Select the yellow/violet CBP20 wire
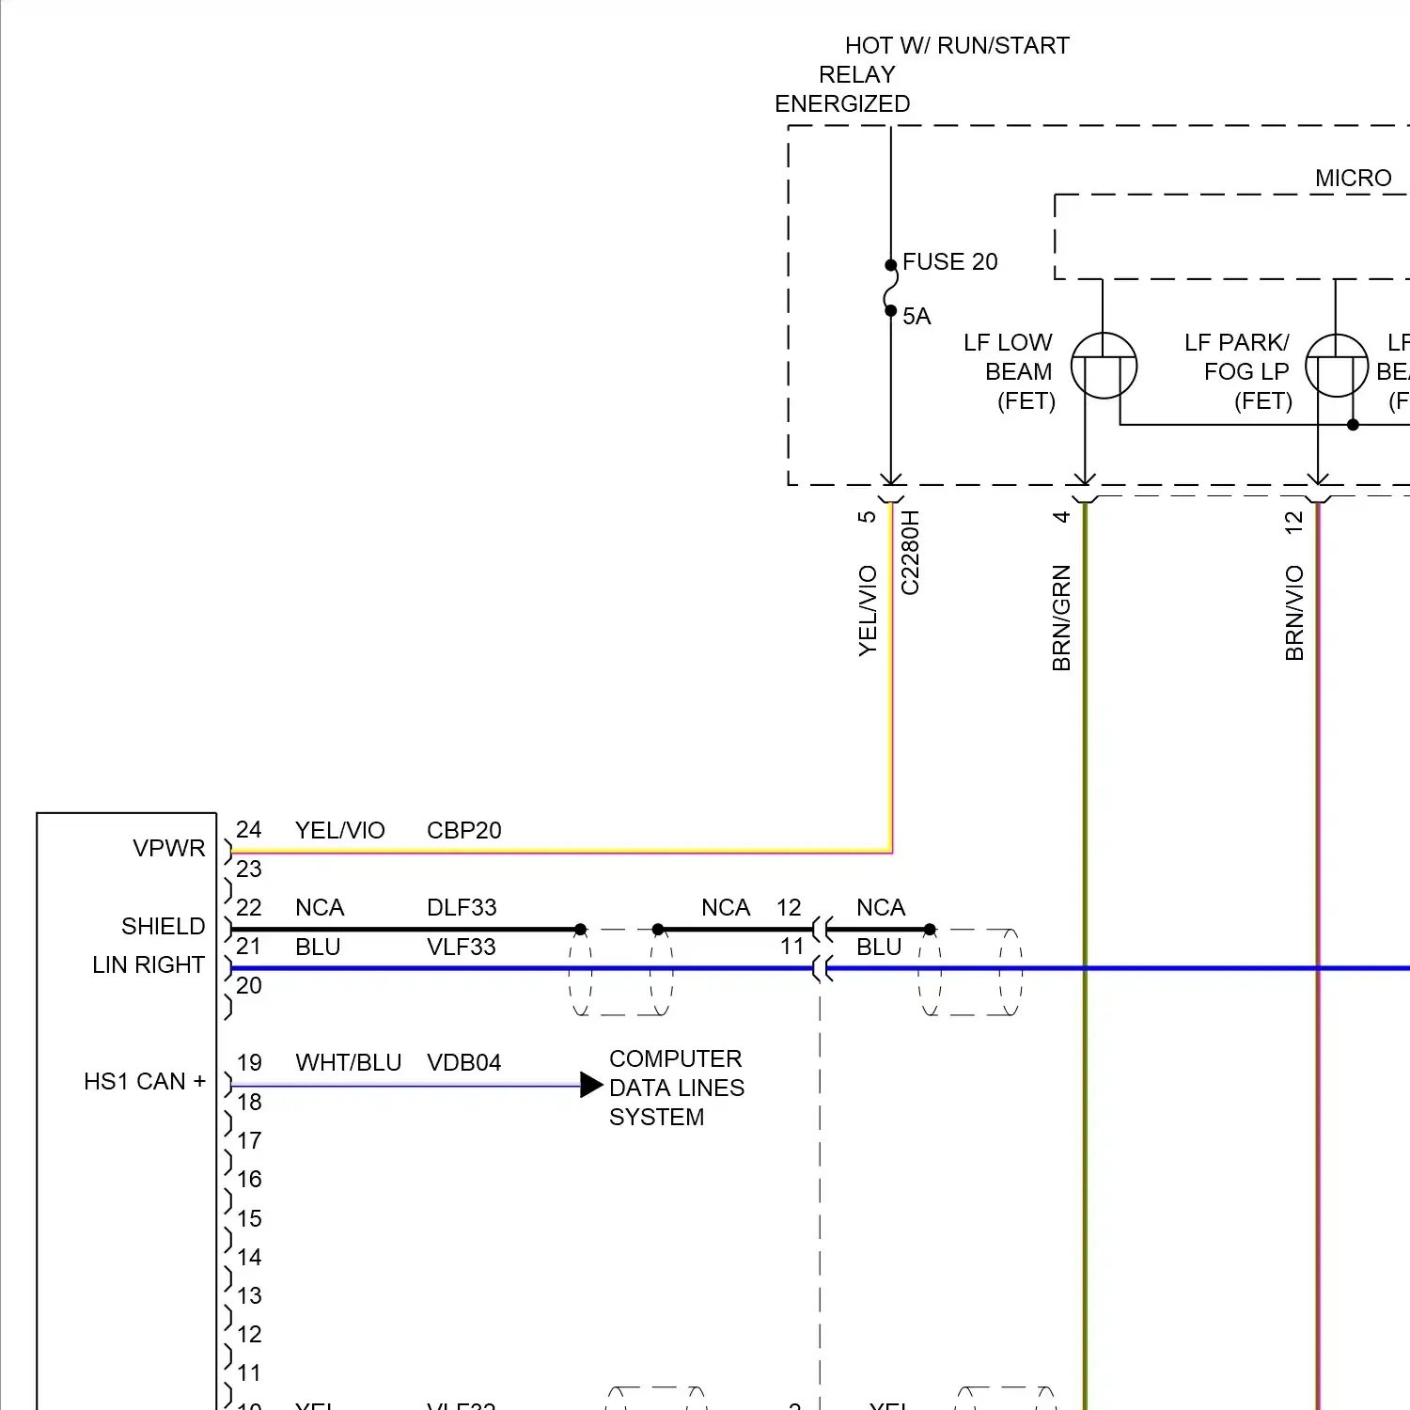The height and width of the screenshot is (1410, 1410). (x=564, y=852)
